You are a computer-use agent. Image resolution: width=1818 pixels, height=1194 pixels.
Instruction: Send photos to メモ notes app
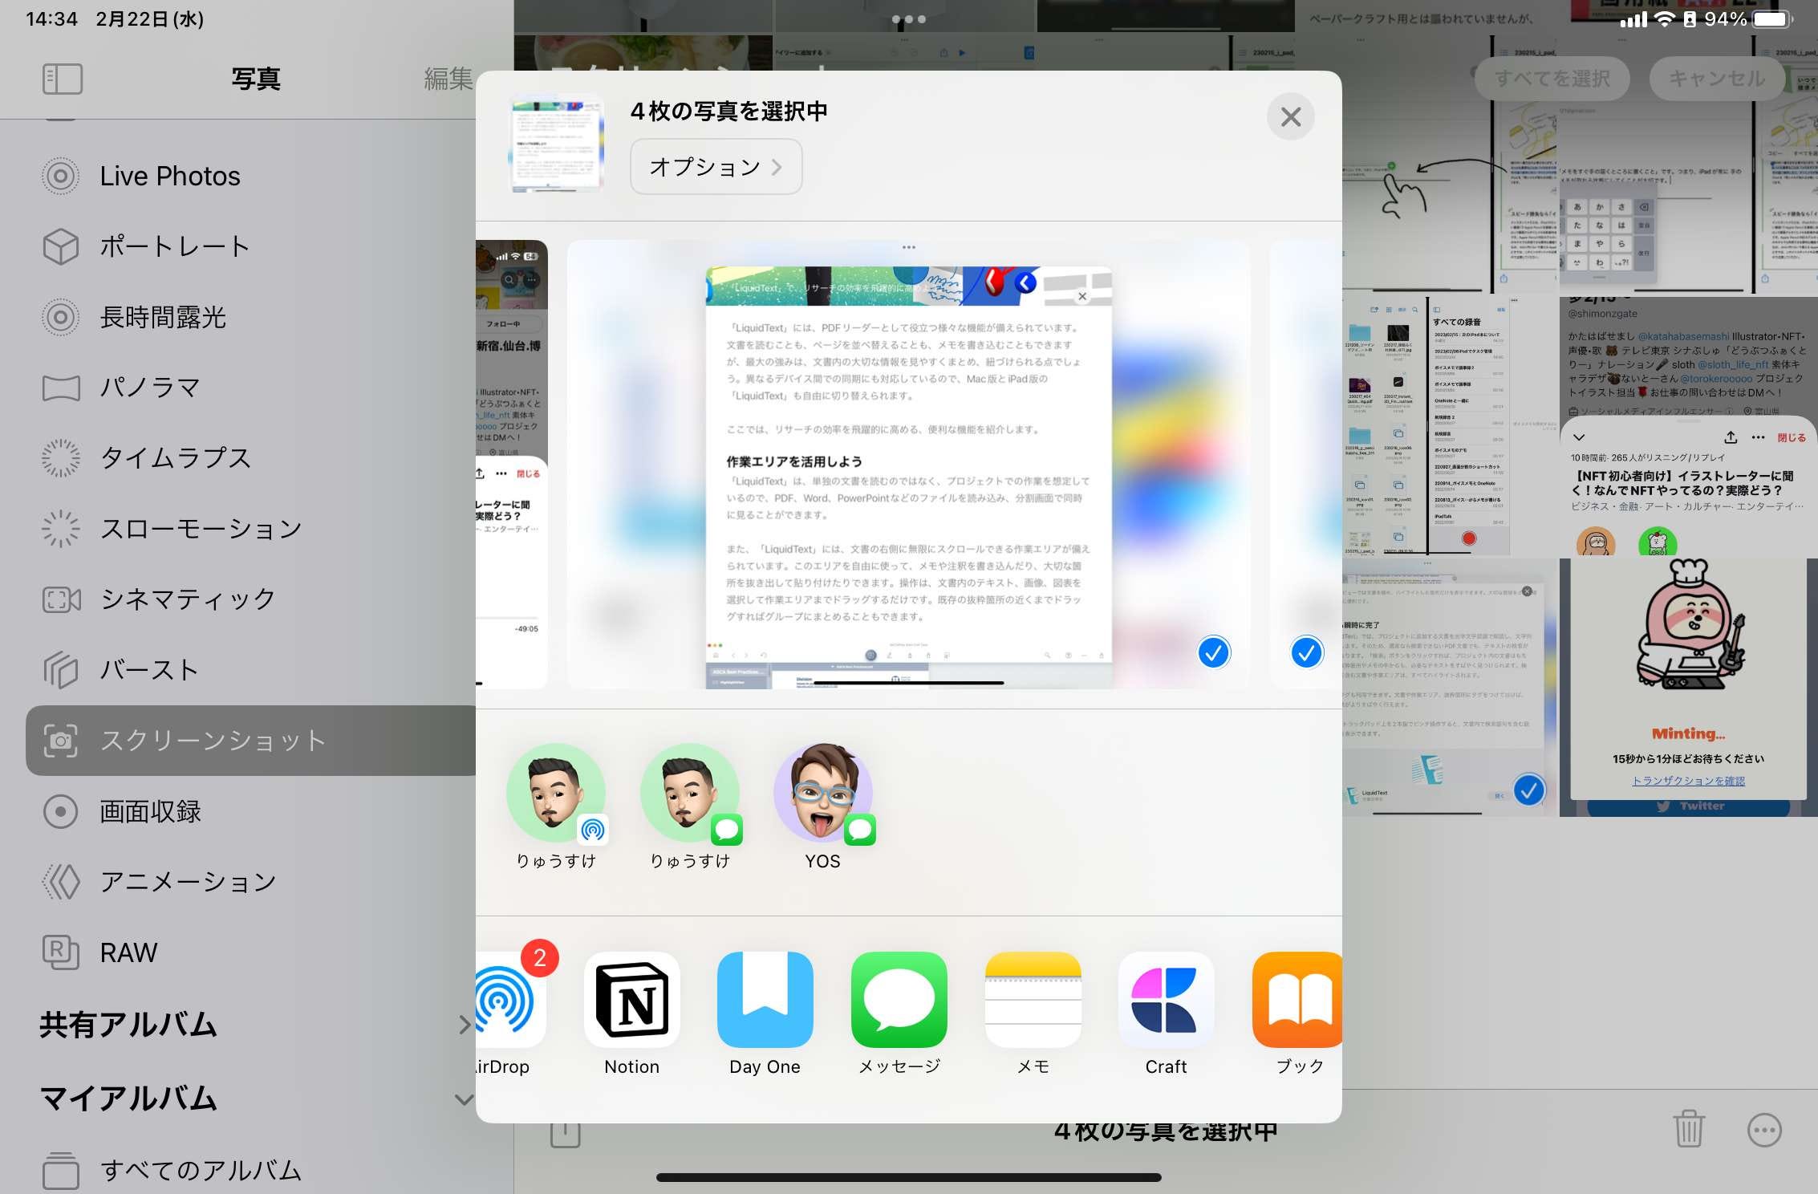(x=1033, y=1000)
